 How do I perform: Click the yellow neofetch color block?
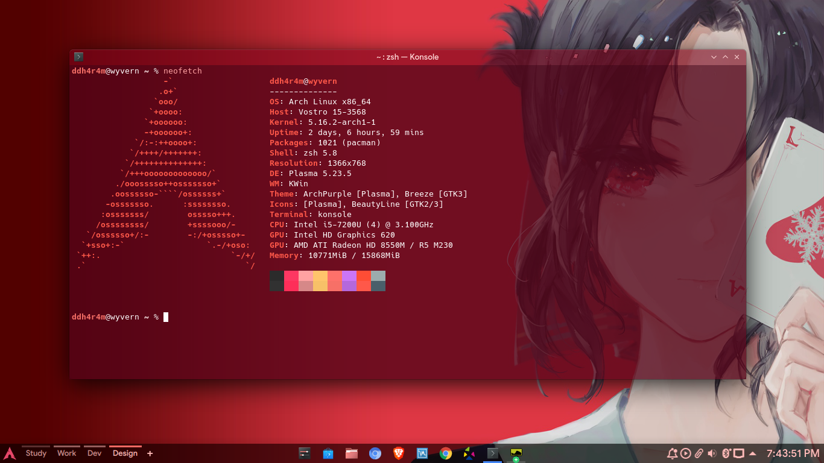click(x=320, y=281)
